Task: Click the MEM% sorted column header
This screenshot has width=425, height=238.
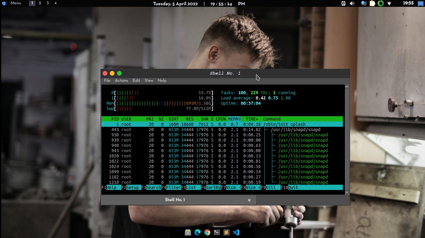Action: (235, 119)
